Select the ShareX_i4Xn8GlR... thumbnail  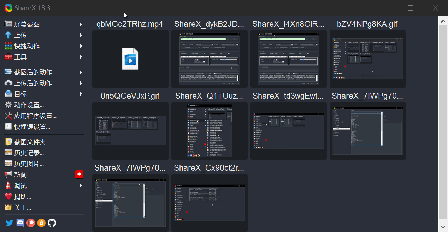288,59
